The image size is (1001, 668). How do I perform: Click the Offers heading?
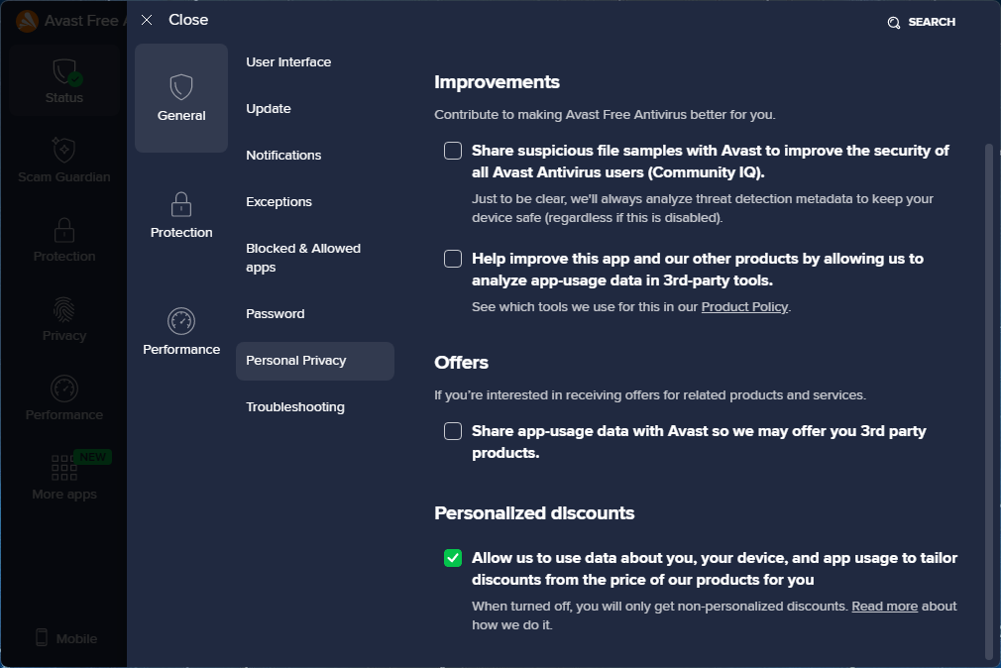click(461, 362)
